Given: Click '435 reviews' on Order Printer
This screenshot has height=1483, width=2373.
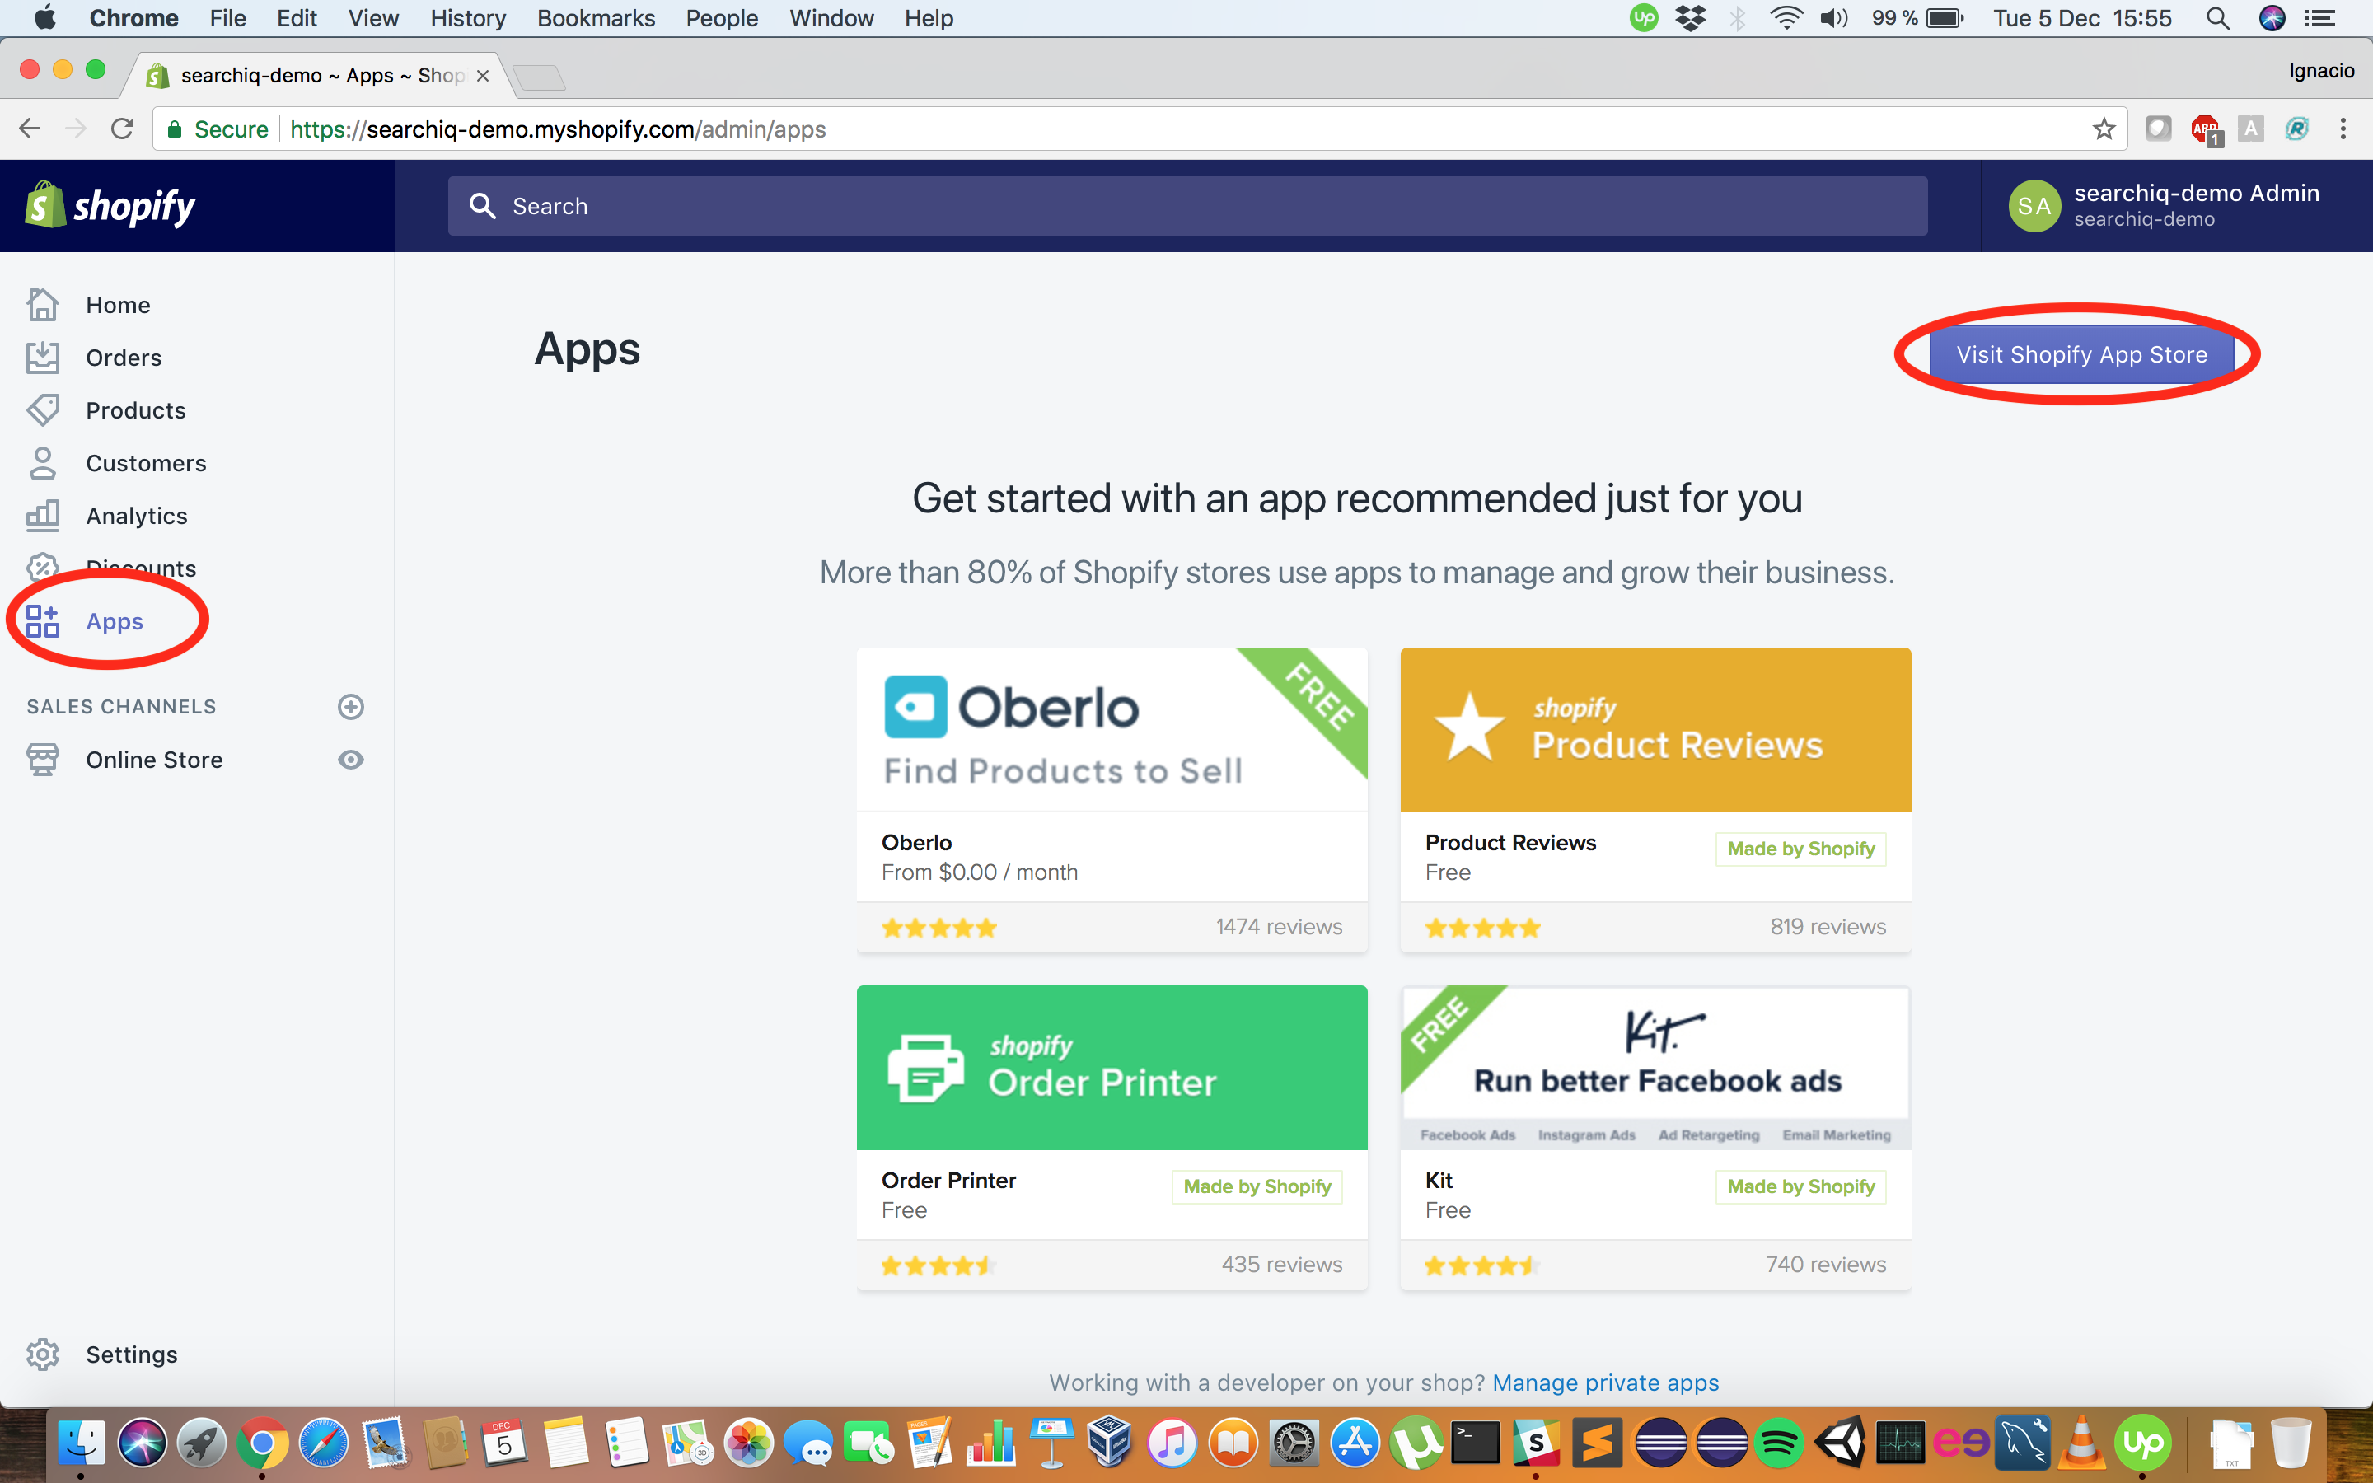Looking at the screenshot, I should point(1281,1265).
